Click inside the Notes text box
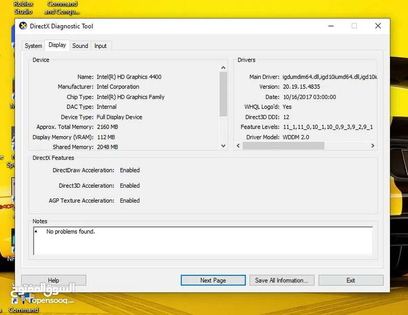 pos(203,241)
